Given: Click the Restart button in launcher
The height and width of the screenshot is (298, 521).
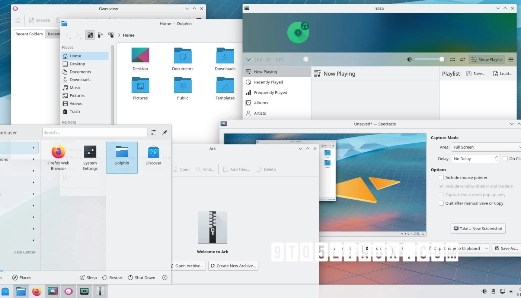Looking at the screenshot, I should 112,278.
